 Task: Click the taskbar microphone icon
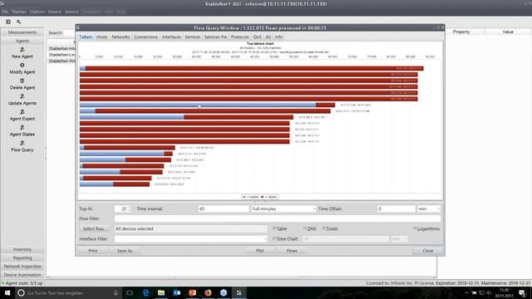(116, 292)
